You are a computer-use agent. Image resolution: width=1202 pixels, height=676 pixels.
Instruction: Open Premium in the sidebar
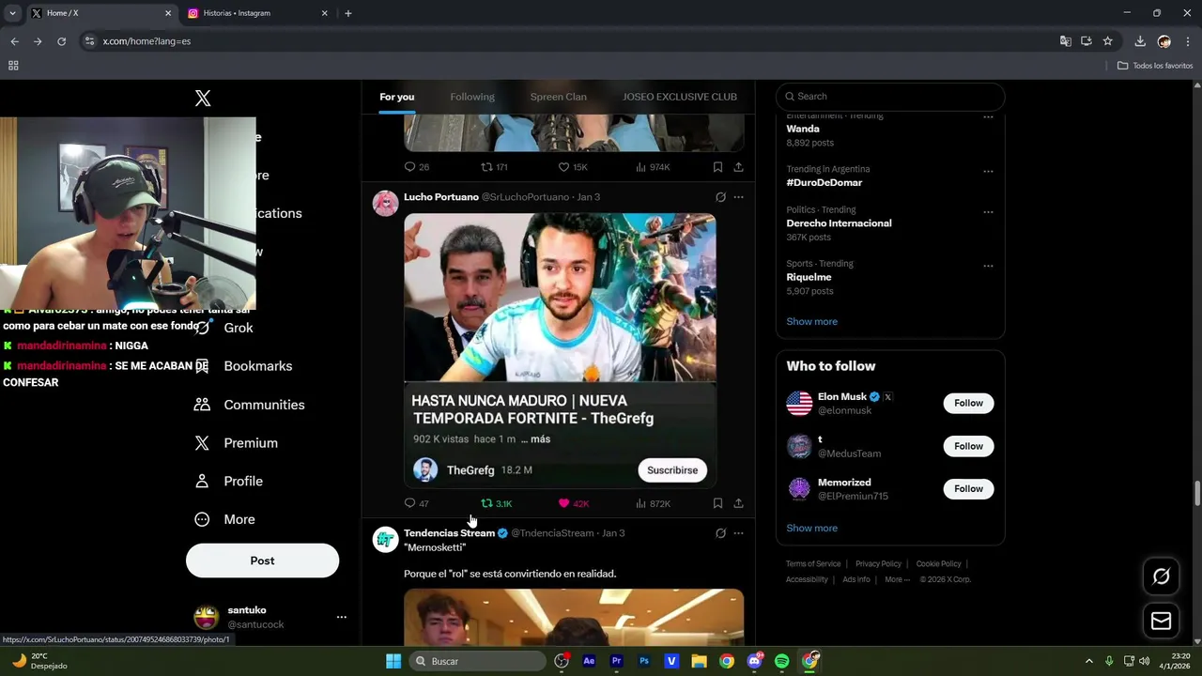[237, 443]
